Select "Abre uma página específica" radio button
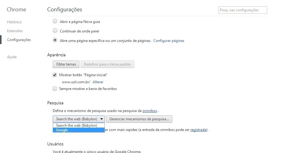This screenshot has height=153, width=293. (55, 40)
